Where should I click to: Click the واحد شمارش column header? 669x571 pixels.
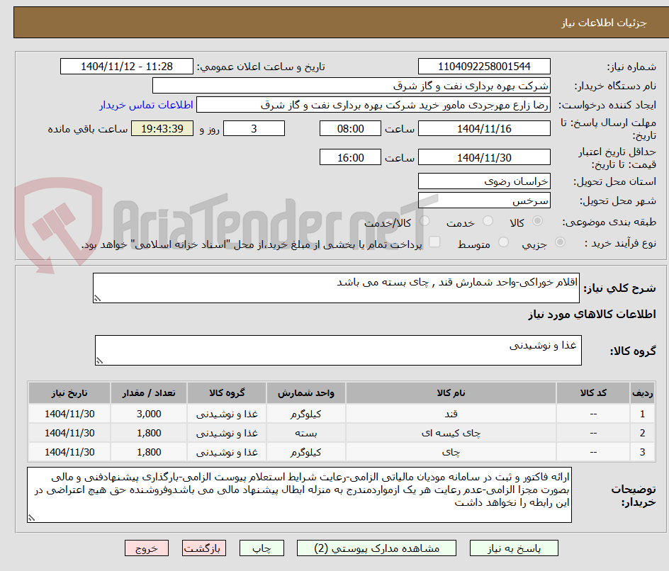click(306, 392)
